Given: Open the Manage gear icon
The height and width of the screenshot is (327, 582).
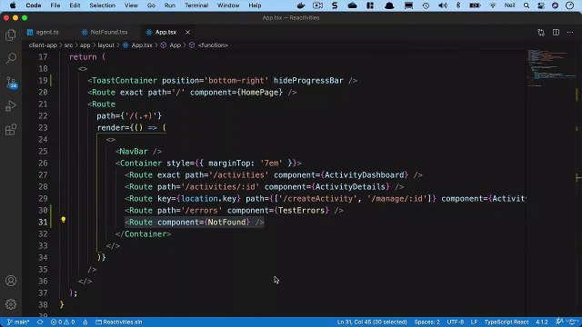Looking at the screenshot, I should point(11,304).
